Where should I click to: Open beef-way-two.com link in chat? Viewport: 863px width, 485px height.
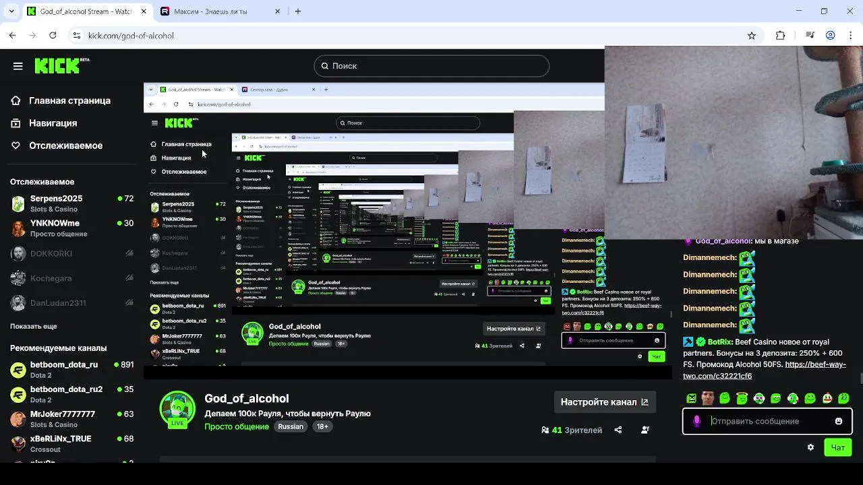pyautogui.click(x=765, y=370)
